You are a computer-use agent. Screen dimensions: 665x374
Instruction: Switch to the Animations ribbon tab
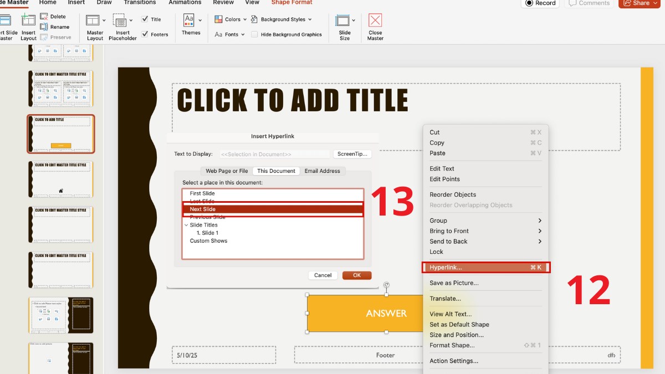pyautogui.click(x=185, y=3)
